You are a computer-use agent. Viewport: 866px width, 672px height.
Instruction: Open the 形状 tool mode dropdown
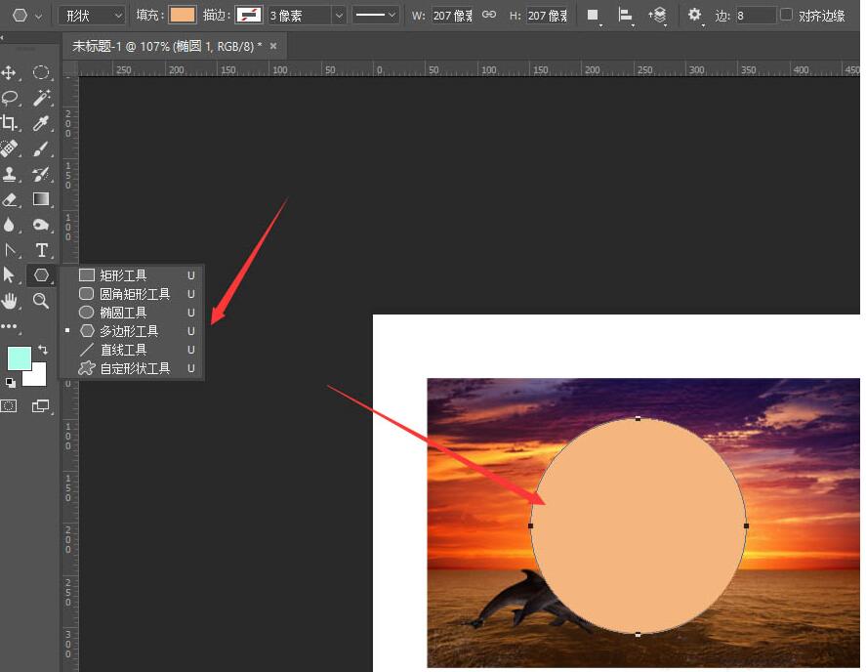(92, 16)
